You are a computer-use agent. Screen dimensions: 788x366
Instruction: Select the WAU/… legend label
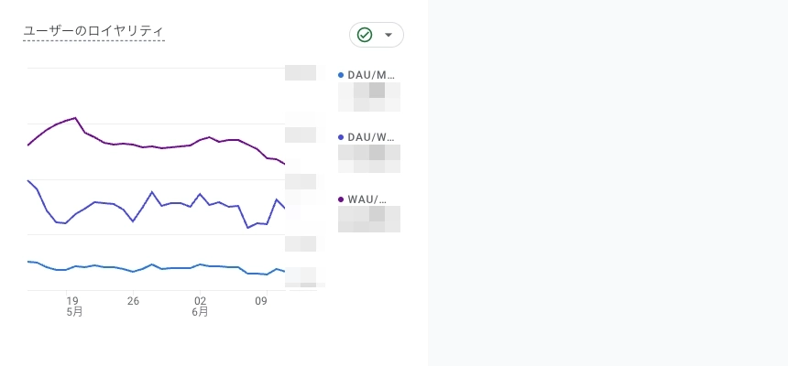[x=367, y=199]
